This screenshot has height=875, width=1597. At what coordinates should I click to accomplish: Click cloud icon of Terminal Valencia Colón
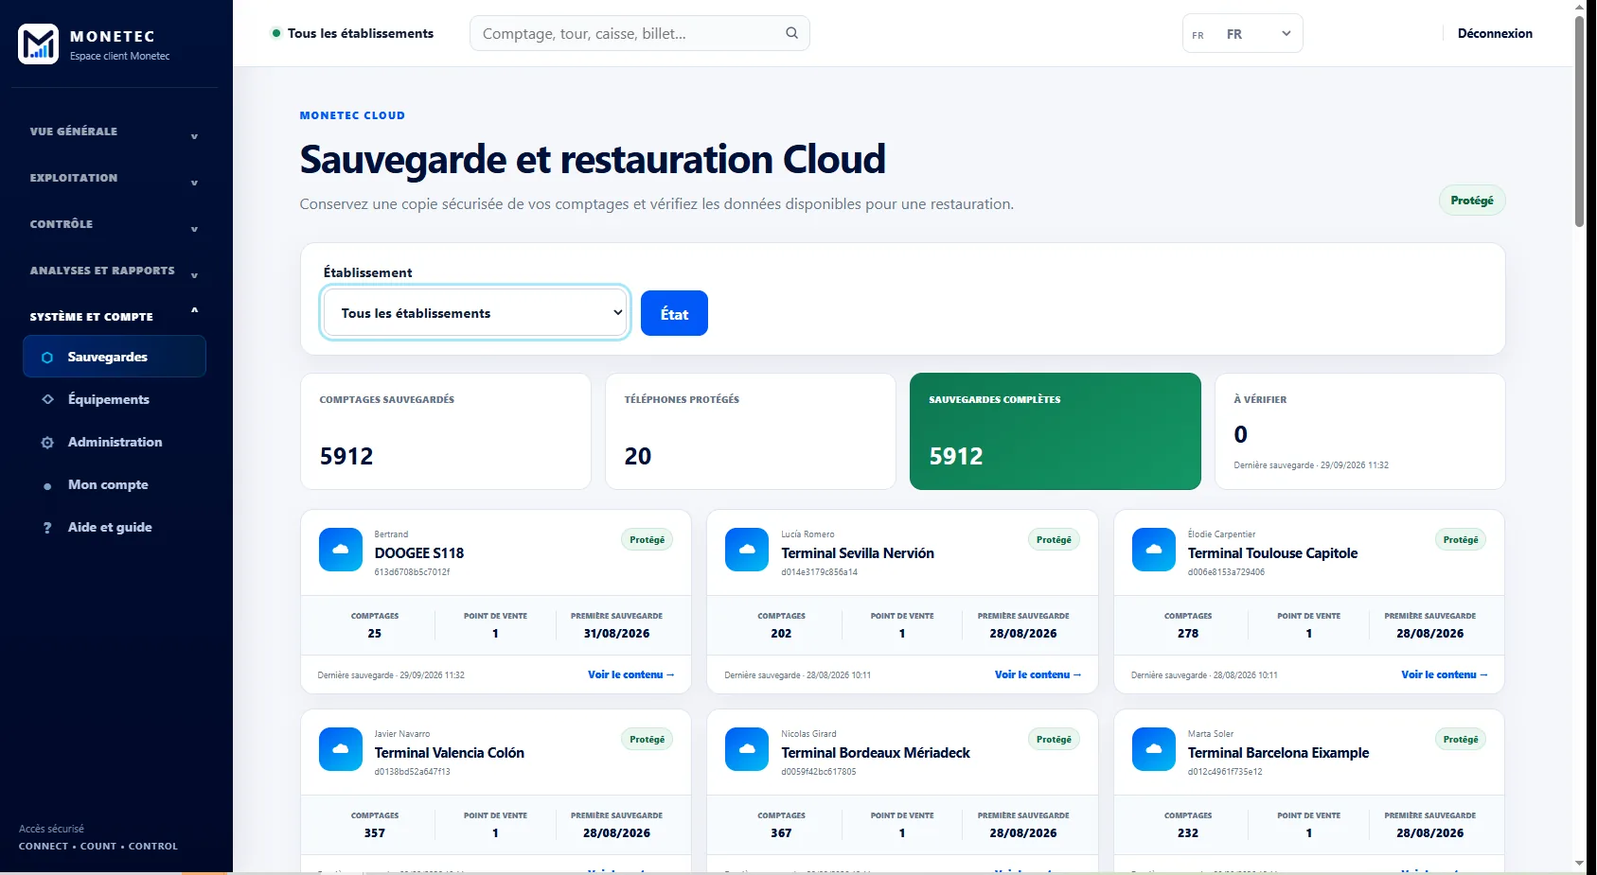341,749
